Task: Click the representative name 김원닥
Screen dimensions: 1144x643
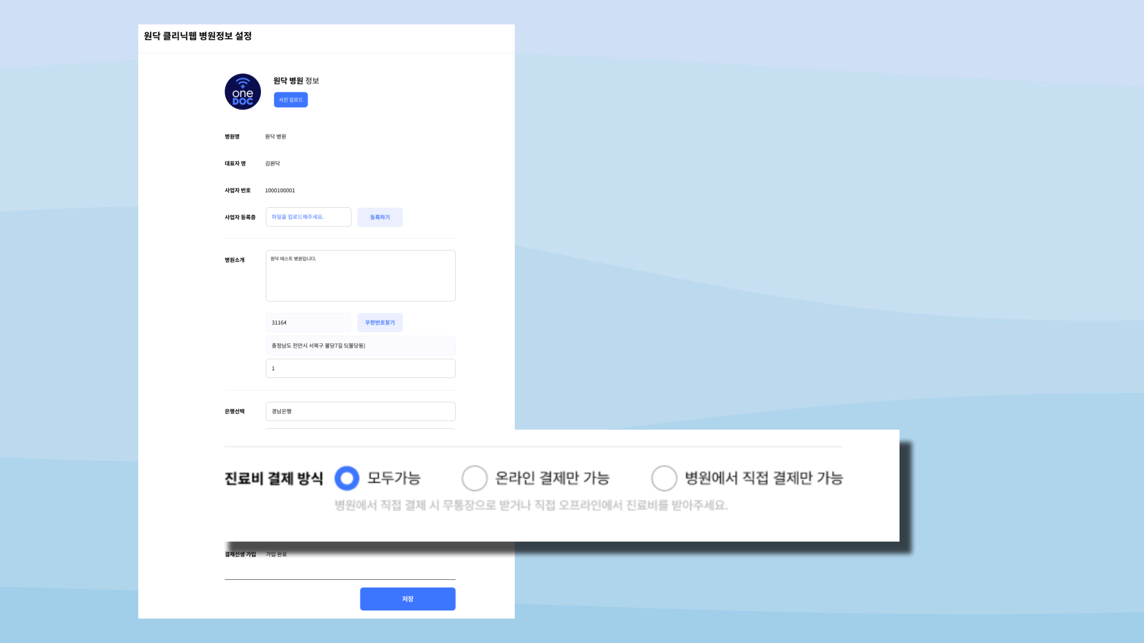Action: tap(272, 164)
